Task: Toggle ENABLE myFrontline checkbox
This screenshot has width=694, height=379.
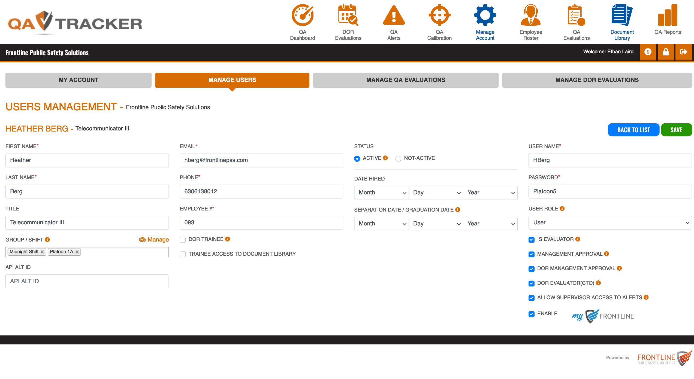Action: point(532,314)
